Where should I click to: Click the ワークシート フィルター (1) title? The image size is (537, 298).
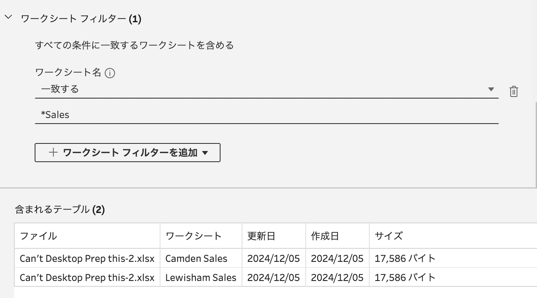coord(81,18)
